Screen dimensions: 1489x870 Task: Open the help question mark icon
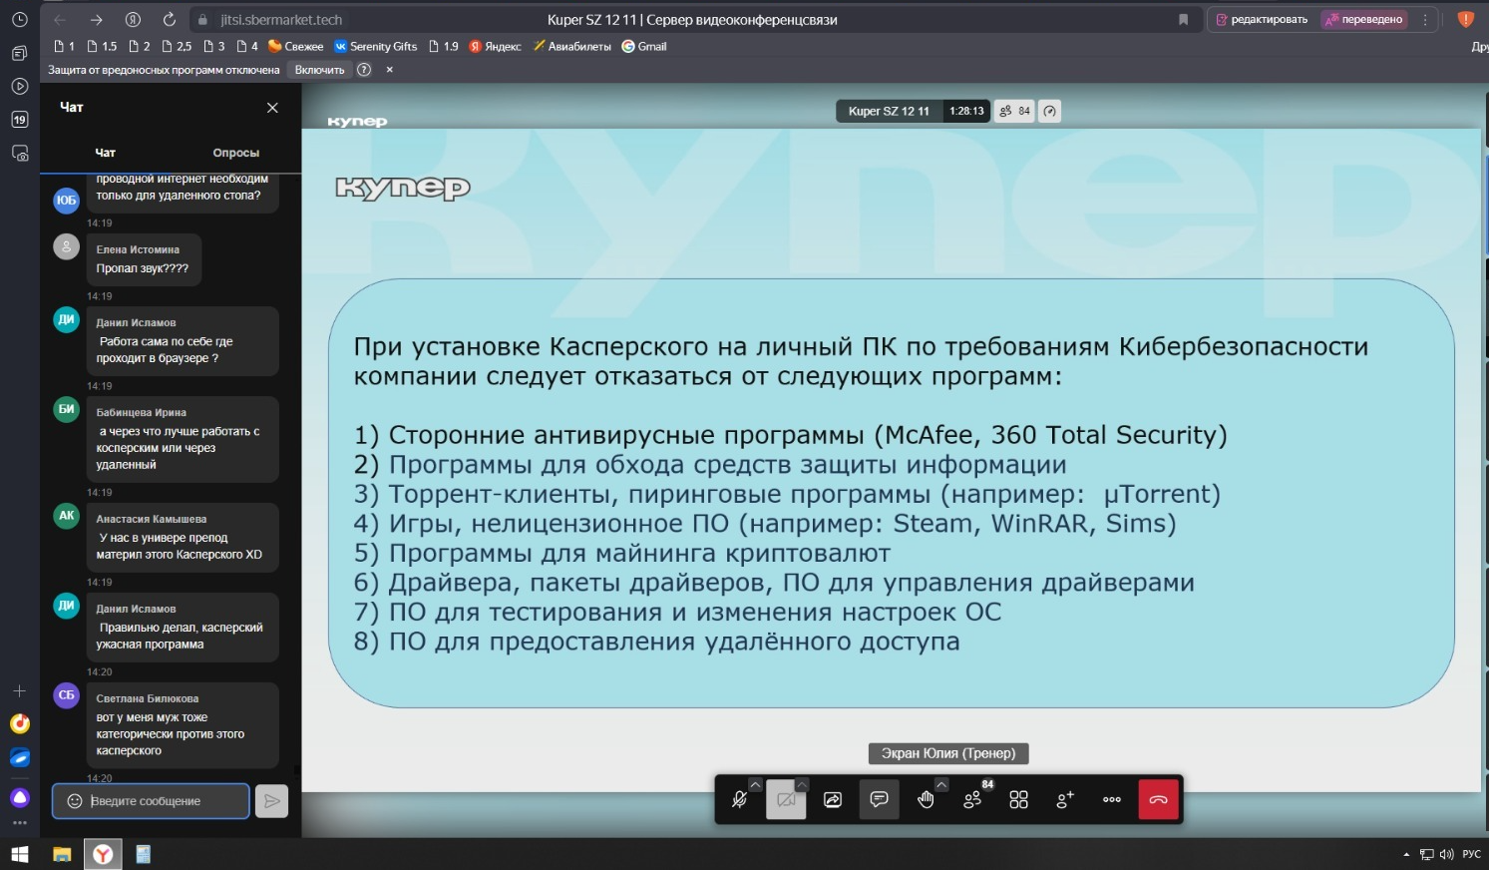[x=364, y=70]
